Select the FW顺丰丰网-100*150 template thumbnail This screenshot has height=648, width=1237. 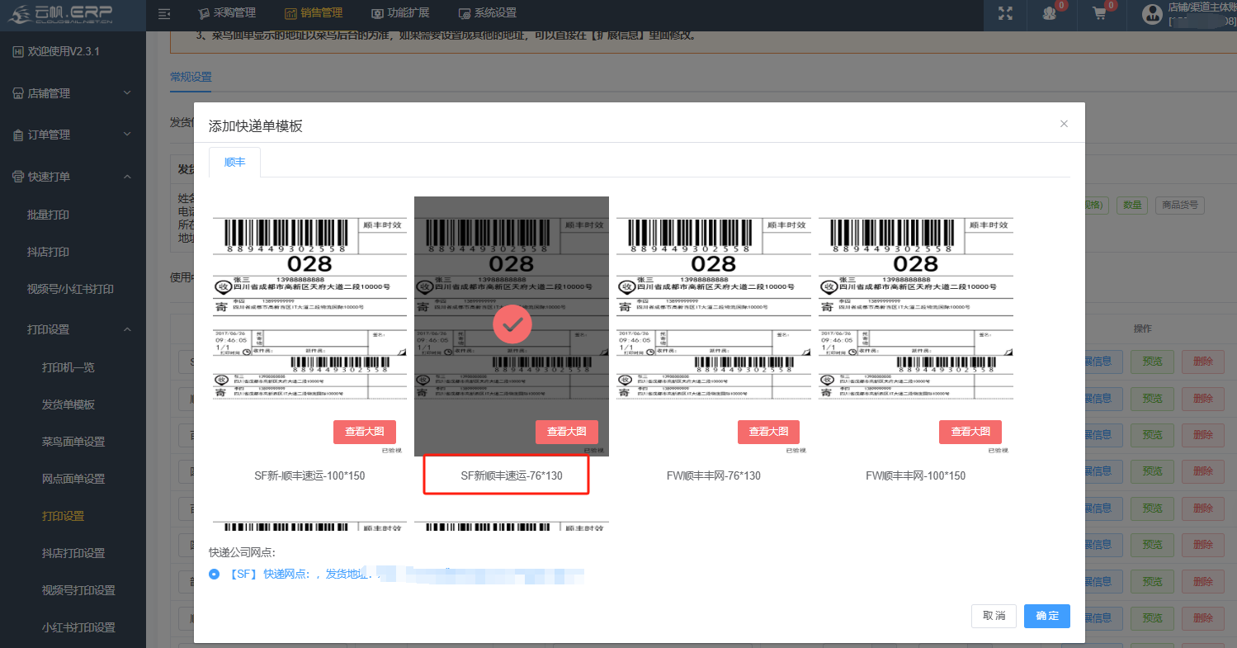pos(915,322)
